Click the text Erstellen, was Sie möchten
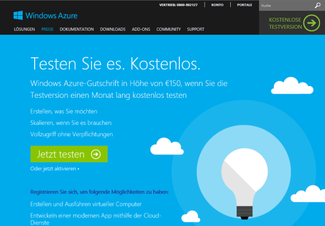The width and height of the screenshot is (325, 226). tap(63, 111)
